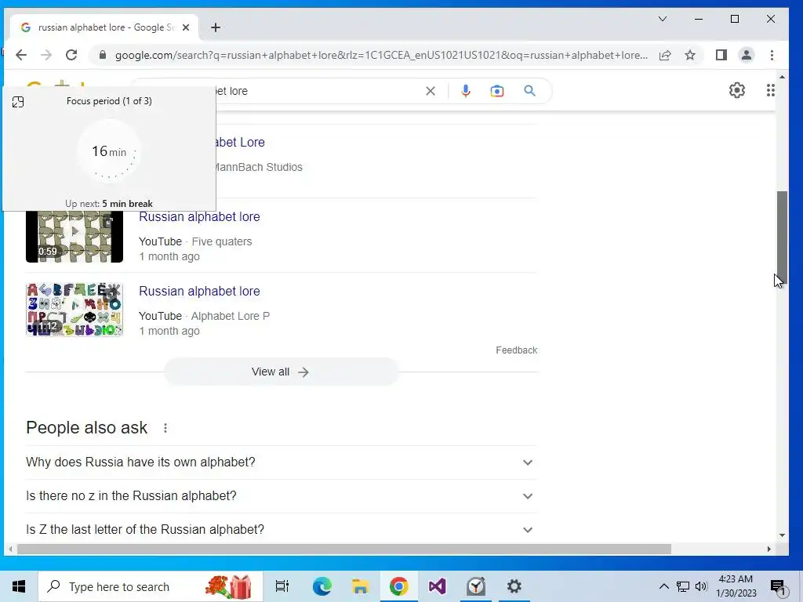View site information lock icon
Screen dimensions: 803x602
103,55
